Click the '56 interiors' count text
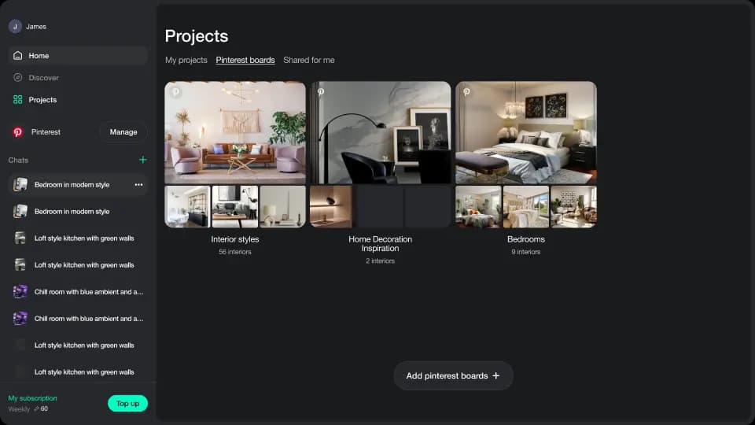Image resolution: width=755 pixels, height=425 pixels. (x=235, y=252)
